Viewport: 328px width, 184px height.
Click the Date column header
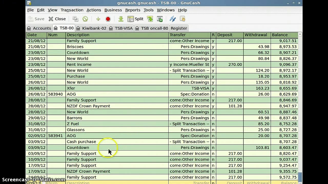pyautogui.click(x=37, y=35)
